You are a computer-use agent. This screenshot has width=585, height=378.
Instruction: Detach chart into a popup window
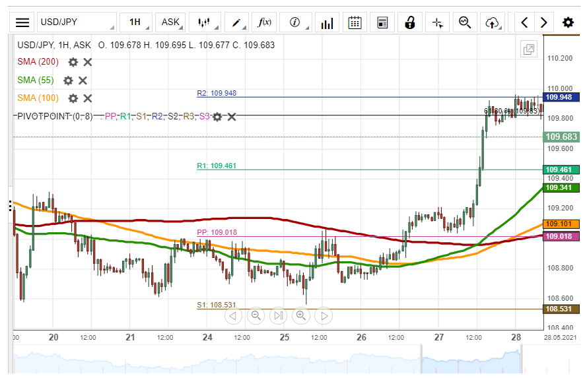[x=528, y=49]
